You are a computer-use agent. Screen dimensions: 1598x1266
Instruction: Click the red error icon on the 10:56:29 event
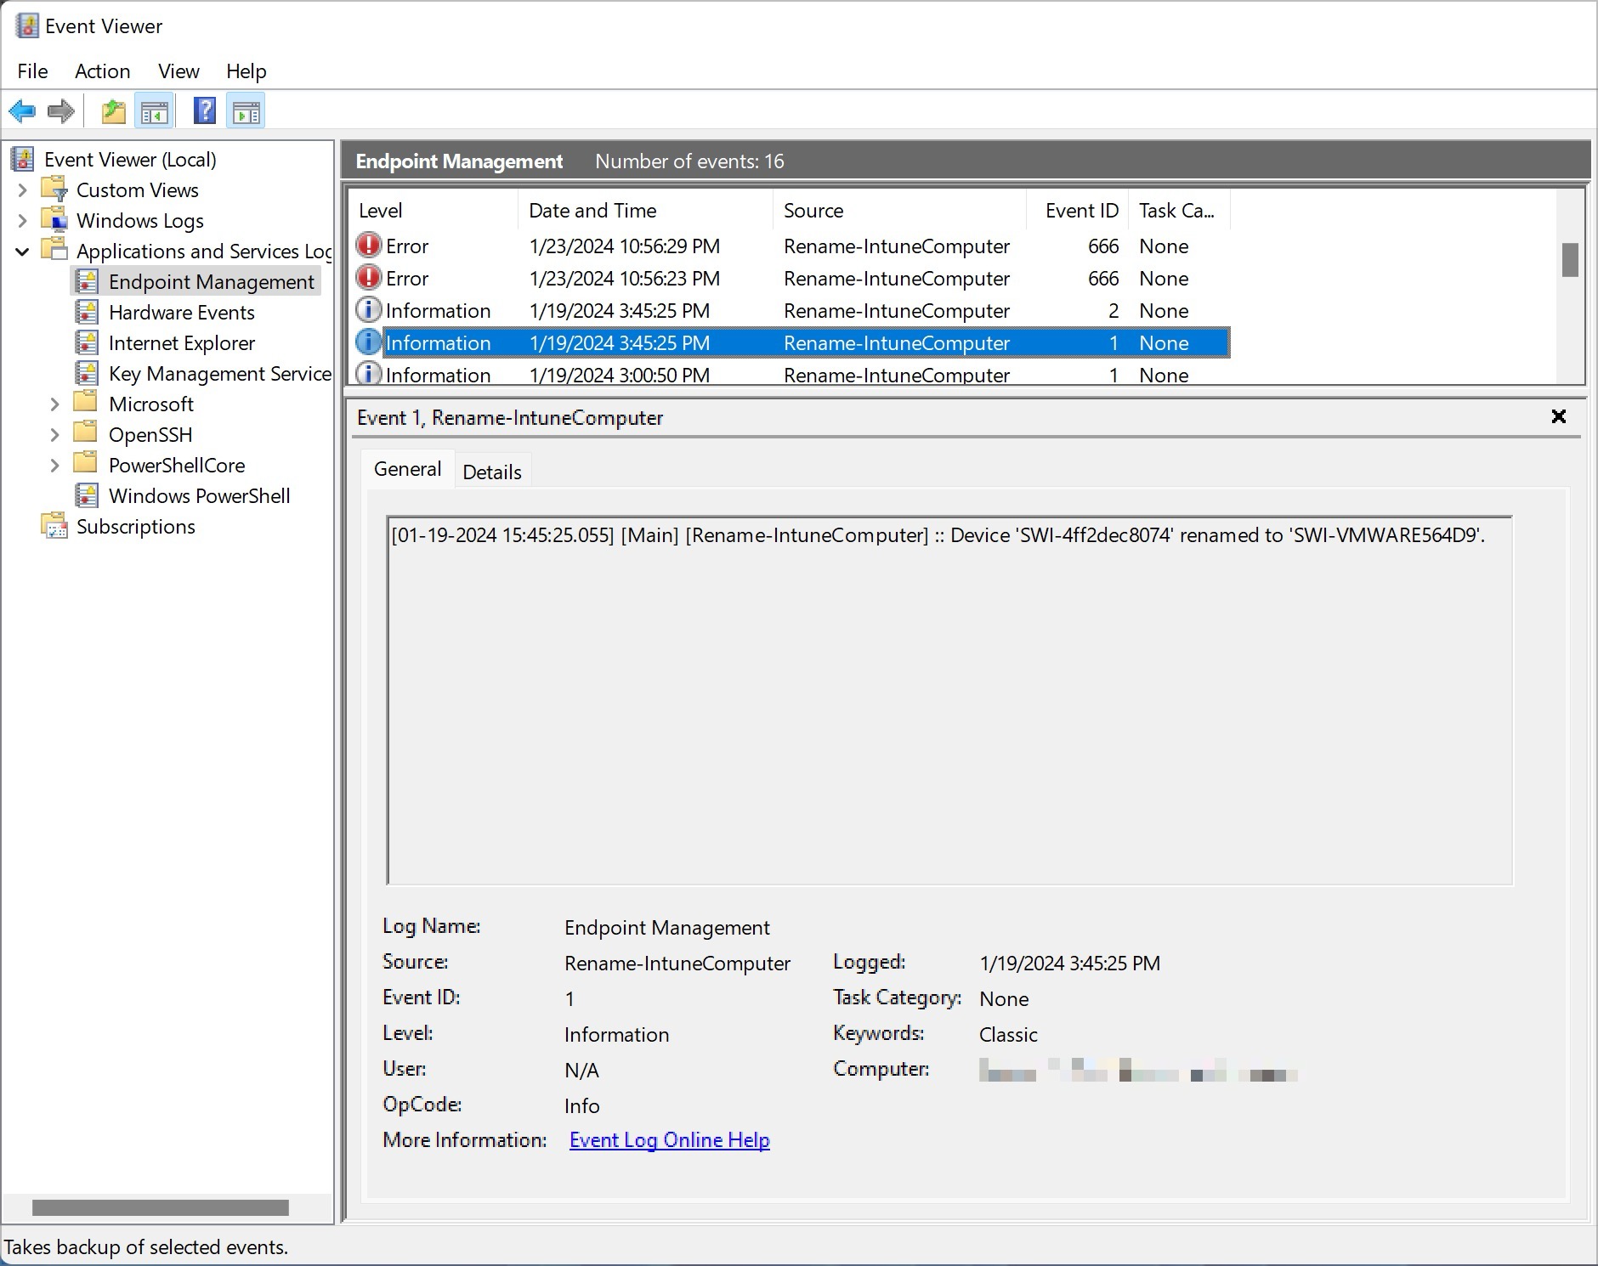pyautogui.click(x=368, y=246)
